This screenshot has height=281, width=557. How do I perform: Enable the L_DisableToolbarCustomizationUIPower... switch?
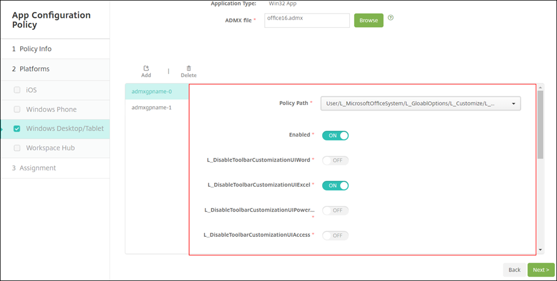[x=335, y=210]
